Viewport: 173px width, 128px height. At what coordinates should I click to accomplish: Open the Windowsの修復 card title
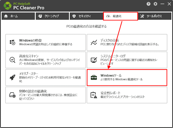click(x=30, y=40)
